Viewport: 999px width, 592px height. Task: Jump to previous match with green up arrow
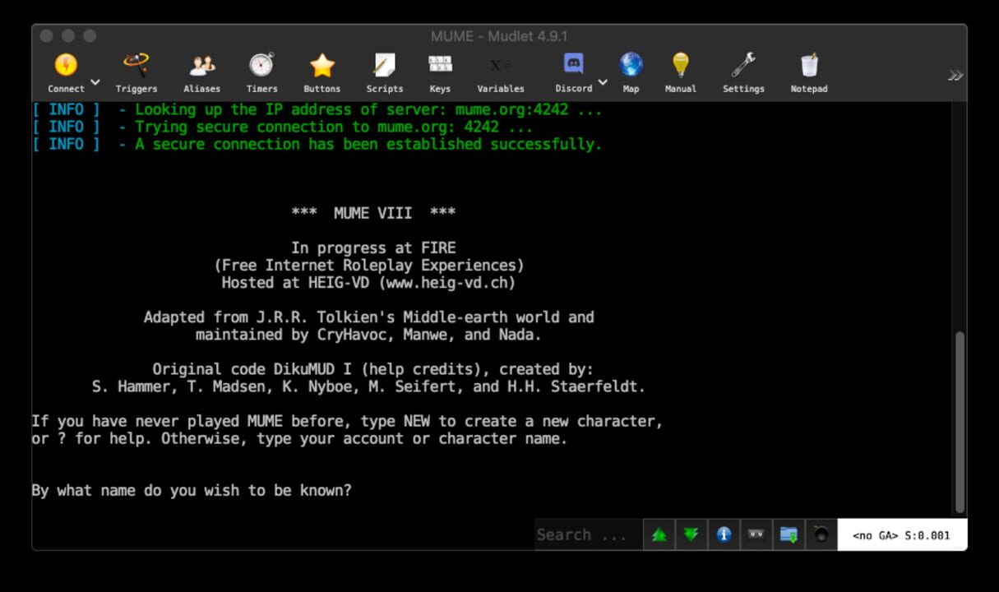pos(659,534)
